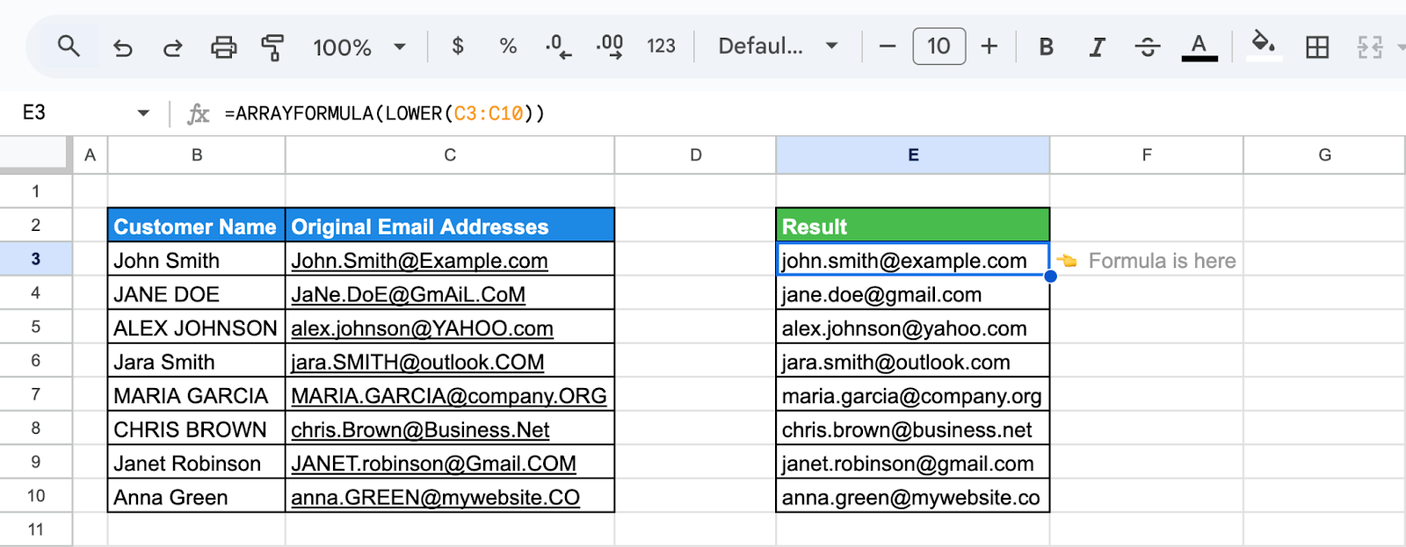Image resolution: width=1406 pixels, height=547 pixels.
Task: Open the text color picker
Action: coord(1199,47)
